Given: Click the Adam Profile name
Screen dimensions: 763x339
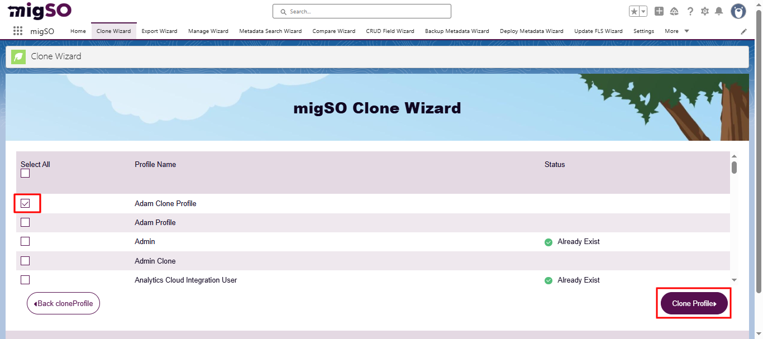Looking at the screenshot, I should tap(155, 222).
